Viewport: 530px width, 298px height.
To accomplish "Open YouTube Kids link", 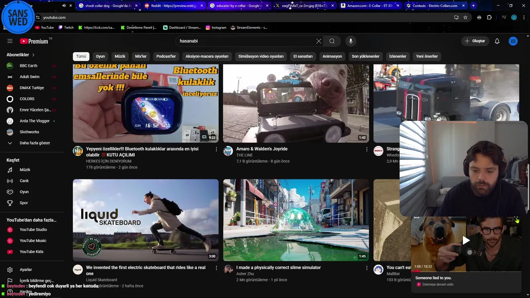I will pos(31,252).
